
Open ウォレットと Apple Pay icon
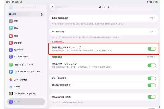pos(11,93)
